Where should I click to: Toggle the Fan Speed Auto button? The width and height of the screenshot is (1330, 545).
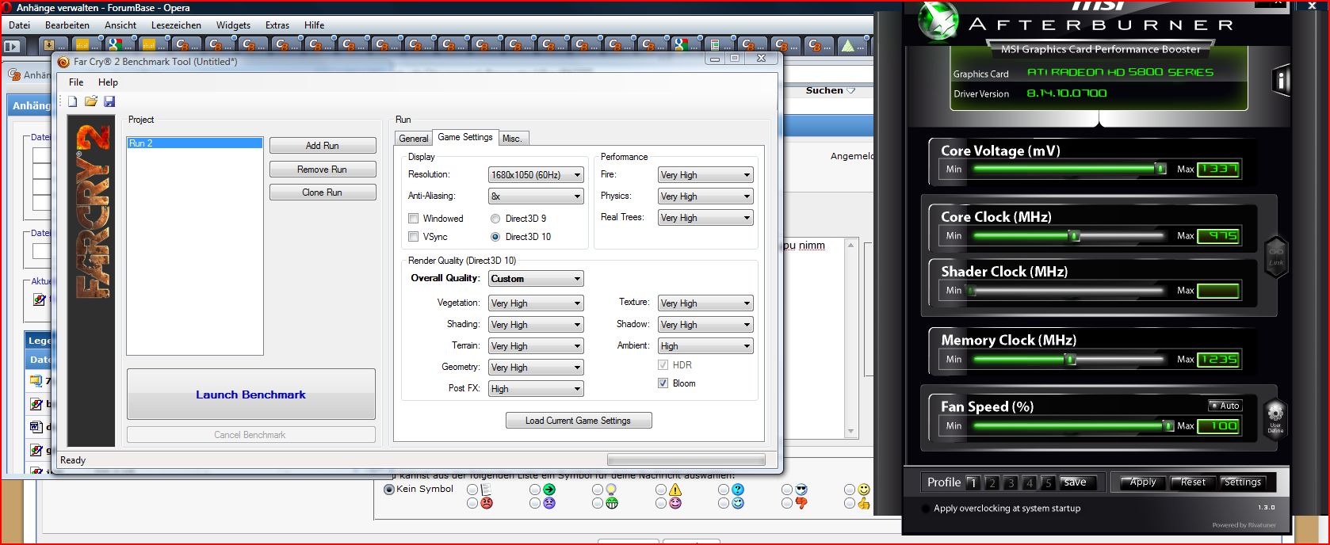[x=1225, y=406]
